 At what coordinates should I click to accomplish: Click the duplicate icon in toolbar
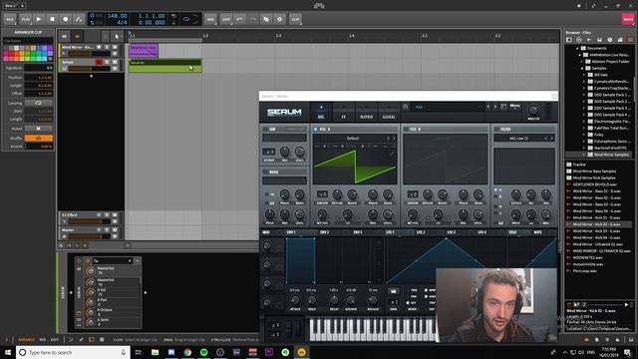pos(266,19)
